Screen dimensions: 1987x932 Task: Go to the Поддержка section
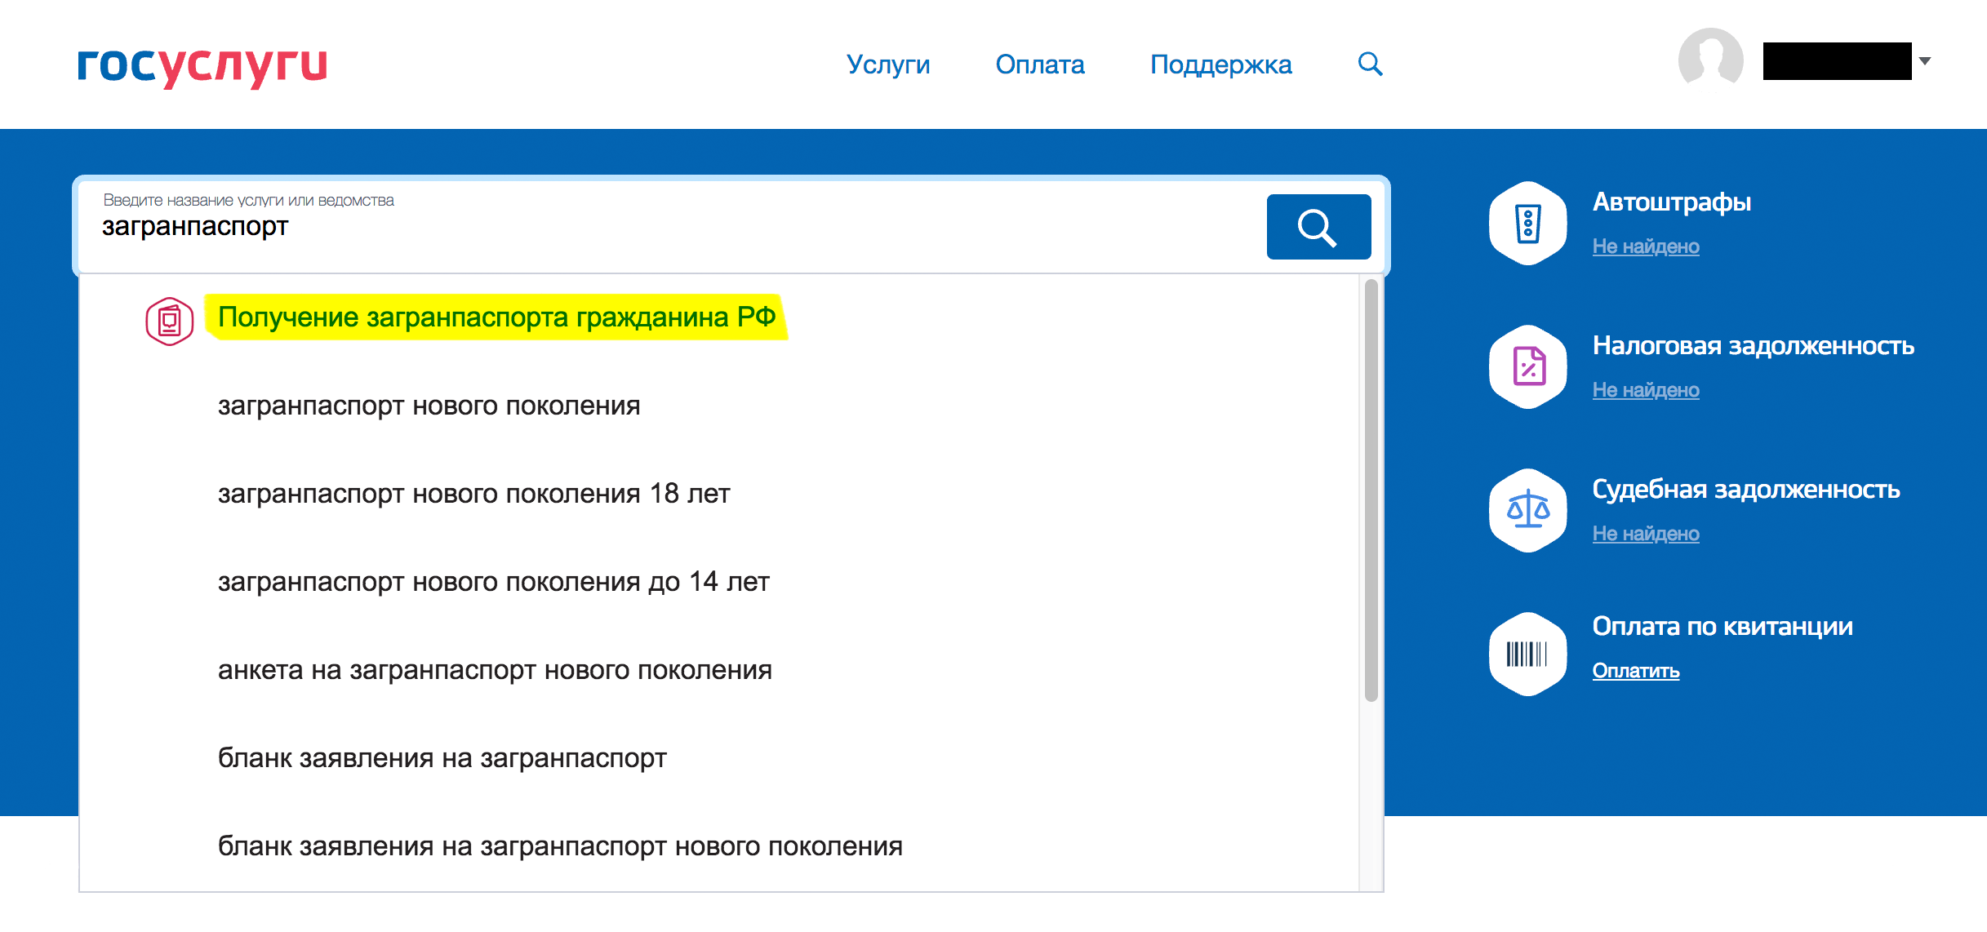(x=1220, y=64)
